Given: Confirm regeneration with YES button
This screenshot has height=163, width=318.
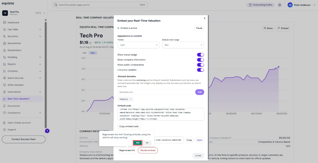Looking at the screenshot, I should pyautogui.click(x=137, y=143).
